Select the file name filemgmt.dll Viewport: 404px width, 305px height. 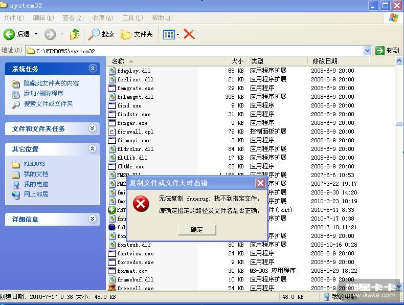pyautogui.click(x=136, y=97)
